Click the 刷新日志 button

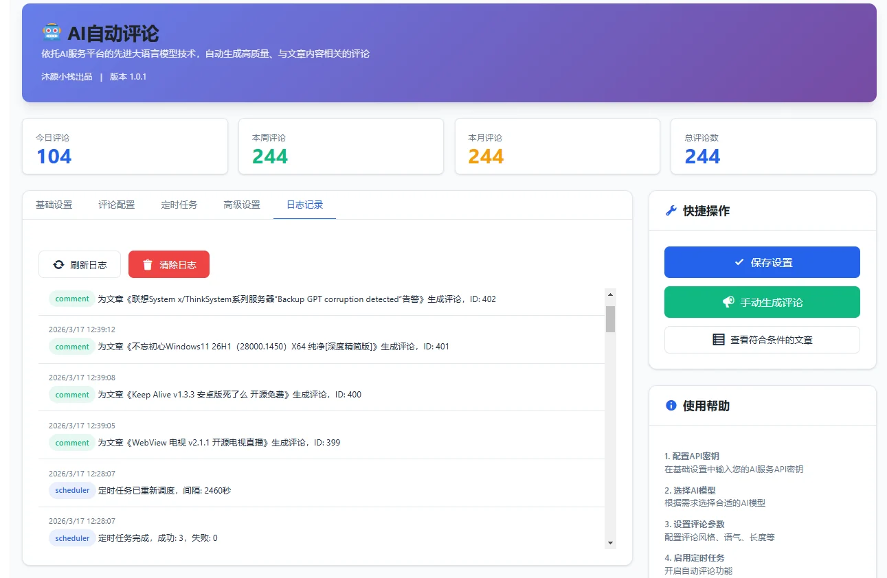pos(79,264)
